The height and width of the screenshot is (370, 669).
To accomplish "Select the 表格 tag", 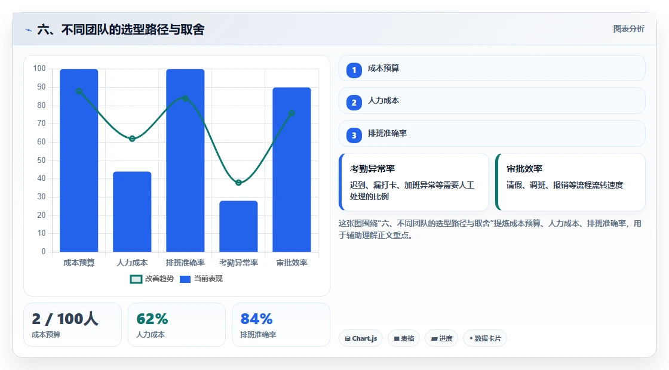I will click(x=404, y=338).
